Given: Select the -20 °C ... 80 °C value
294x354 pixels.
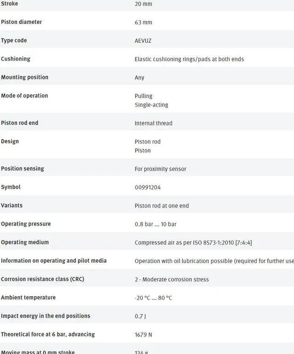Looking at the screenshot, I should pos(153,298).
